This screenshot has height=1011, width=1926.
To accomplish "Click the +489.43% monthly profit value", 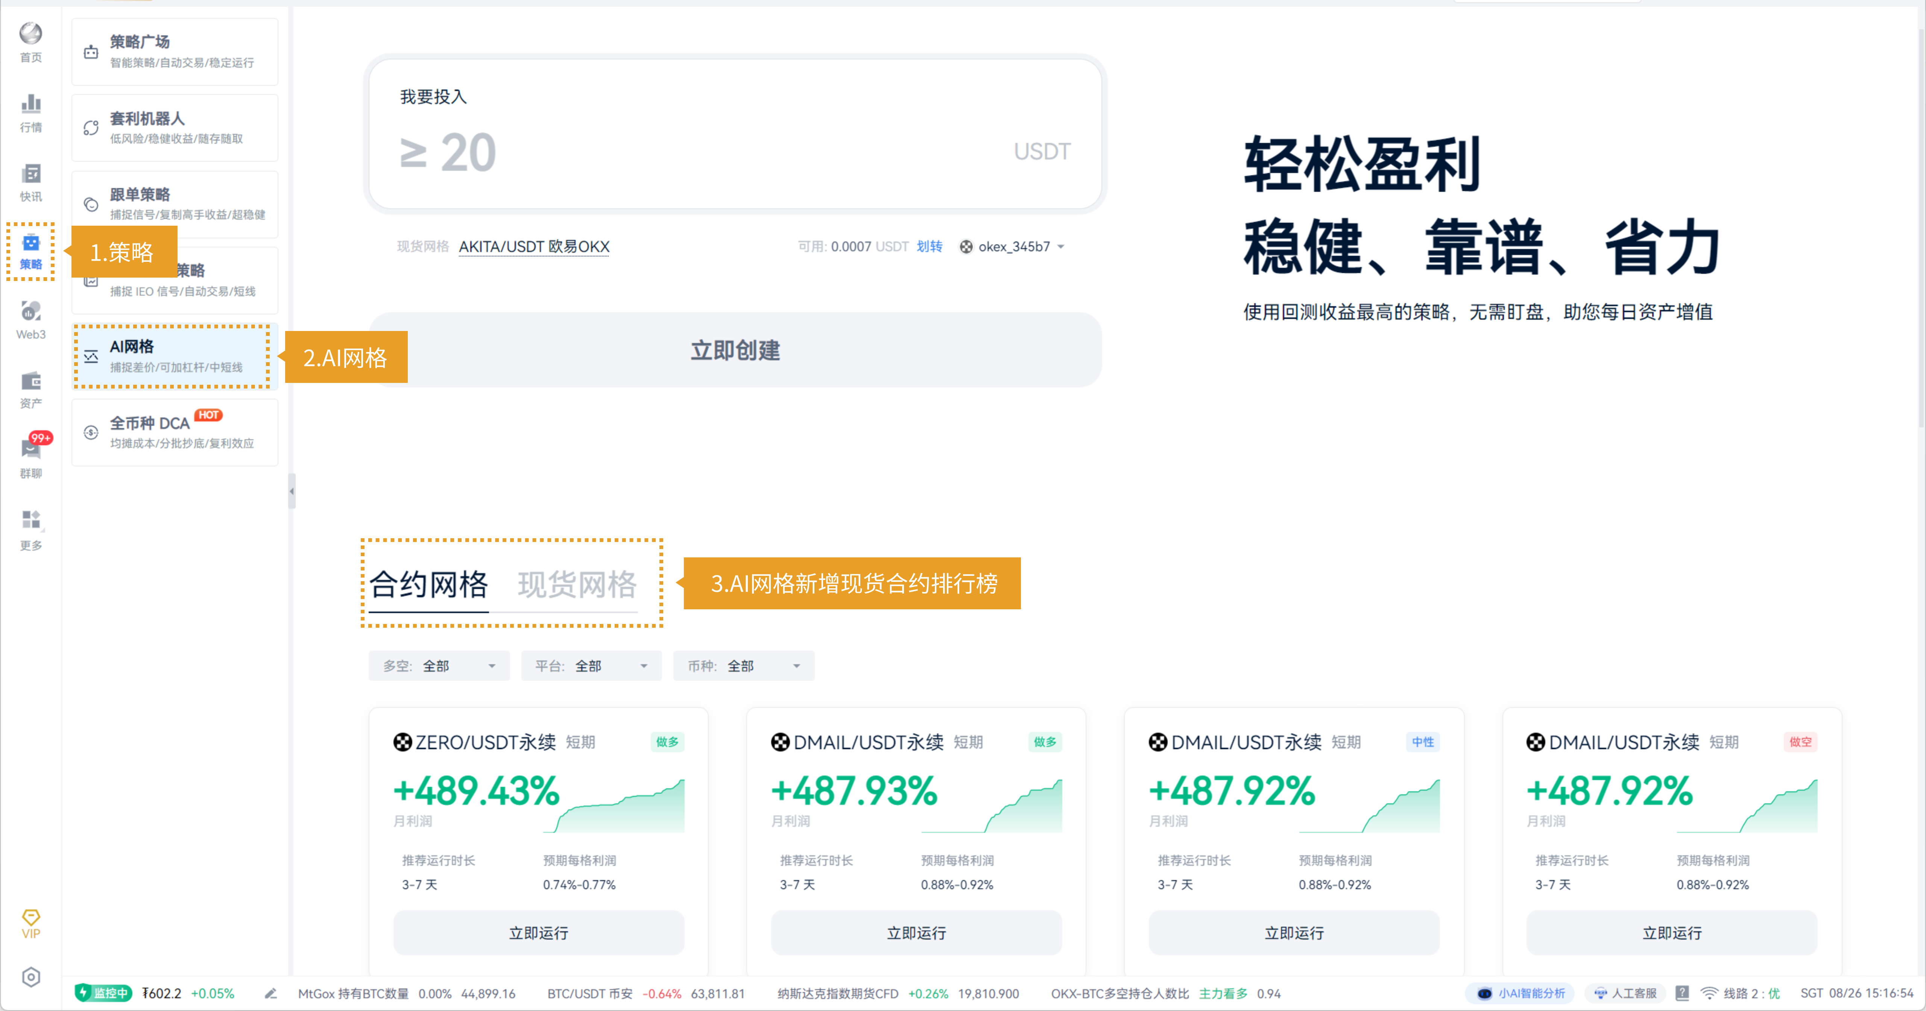I will tap(476, 791).
